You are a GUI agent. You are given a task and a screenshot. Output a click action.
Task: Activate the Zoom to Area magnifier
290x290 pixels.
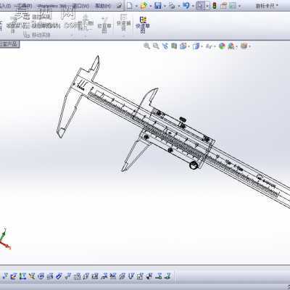(x=156, y=46)
